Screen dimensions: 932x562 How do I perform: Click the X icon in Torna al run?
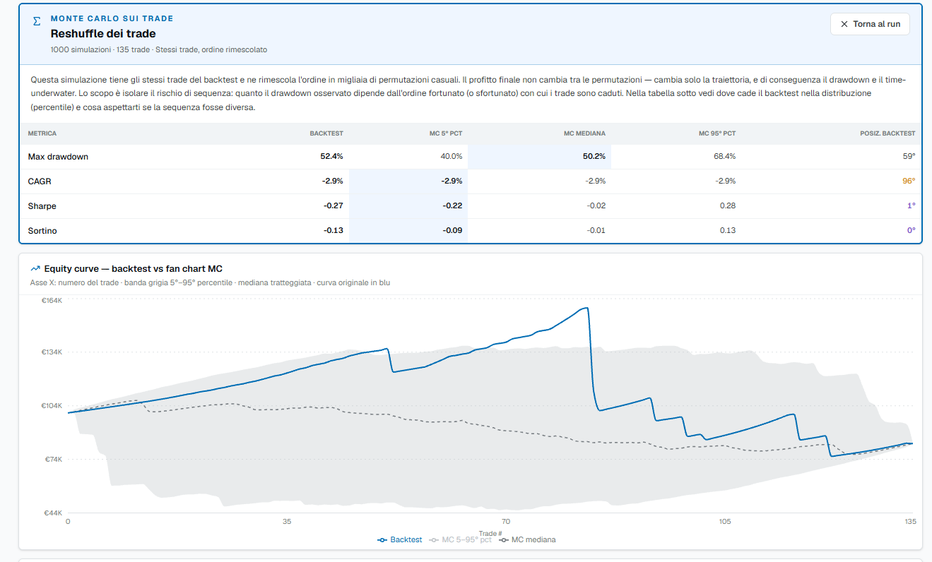[844, 24]
